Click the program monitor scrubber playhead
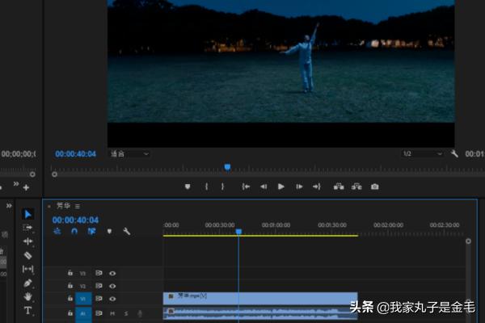 227,167
